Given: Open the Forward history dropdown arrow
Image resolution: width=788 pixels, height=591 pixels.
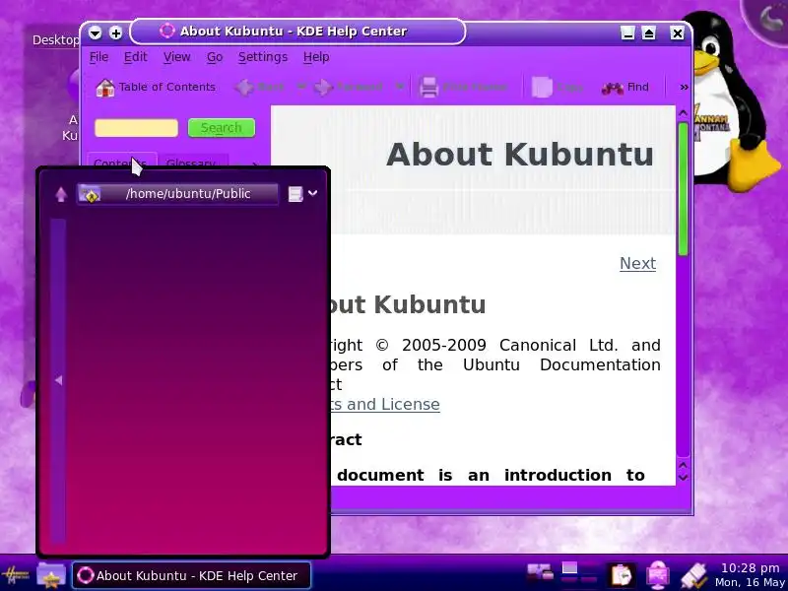Looking at the screenshot, I should click(400, 87).
